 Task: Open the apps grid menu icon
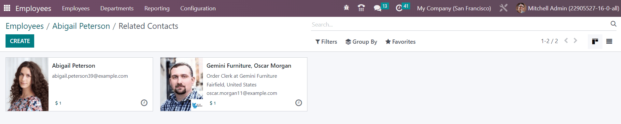tap(7, 8)
